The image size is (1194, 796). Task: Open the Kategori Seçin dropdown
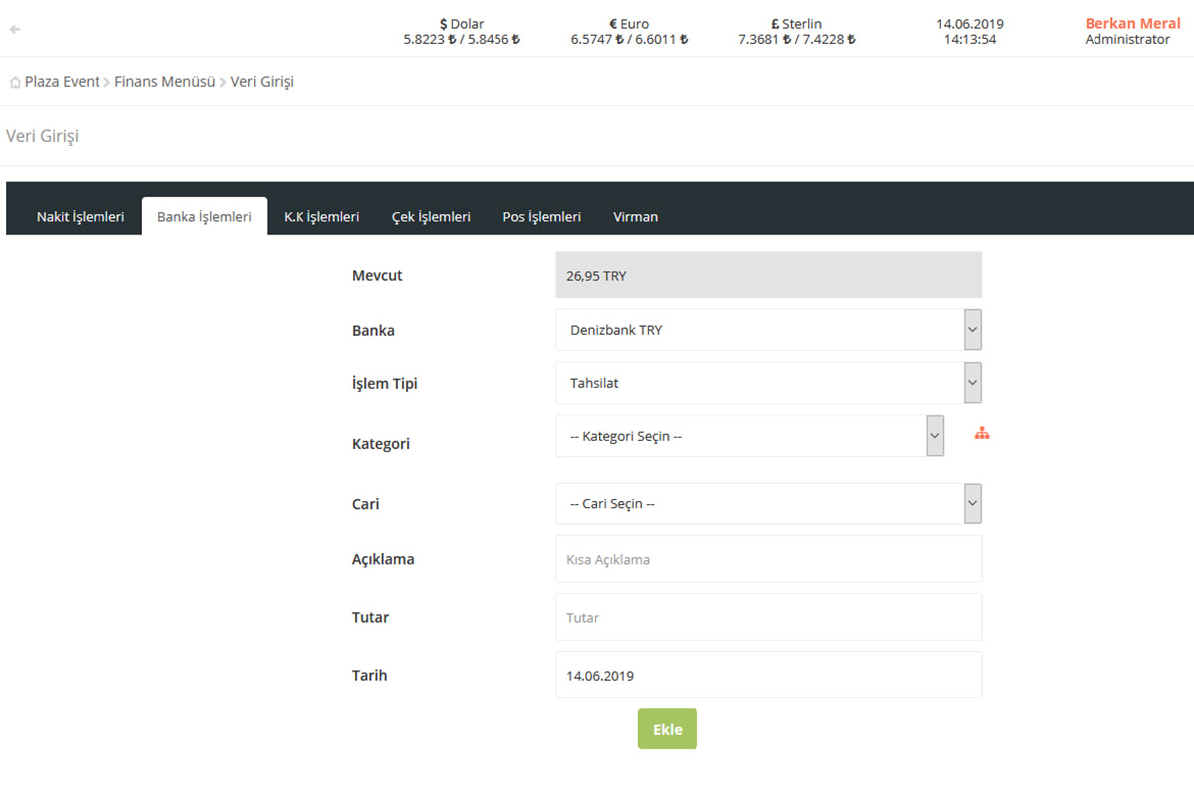[x=749, y=436]
